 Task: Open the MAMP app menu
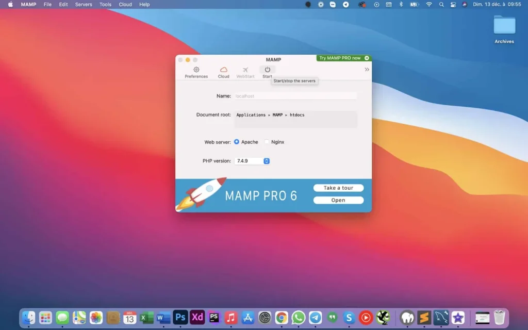point(28,4)
